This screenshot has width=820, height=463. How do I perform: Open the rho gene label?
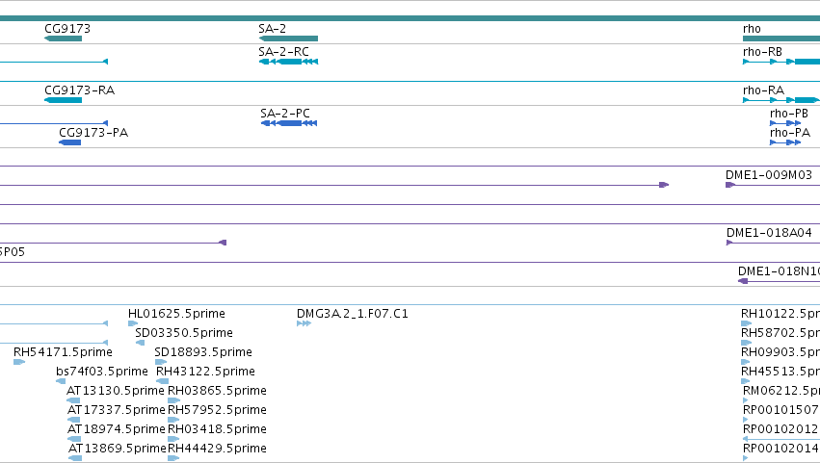752,29
